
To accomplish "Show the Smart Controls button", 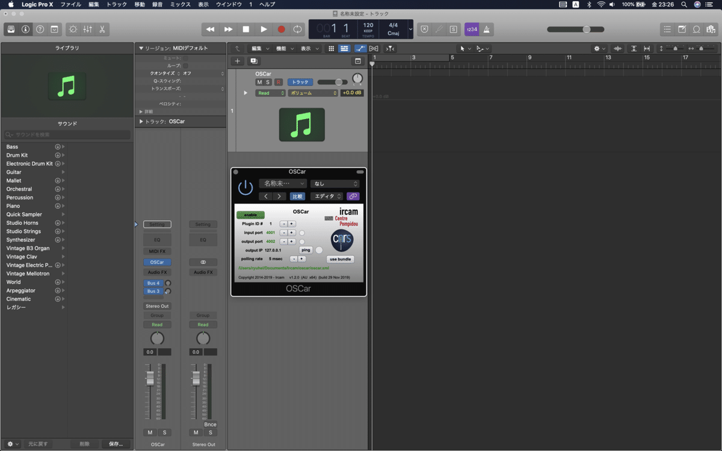I will (x=73, y=29).
